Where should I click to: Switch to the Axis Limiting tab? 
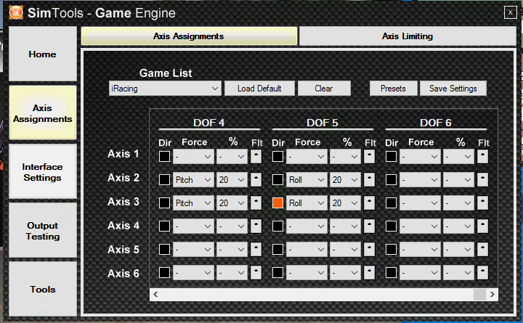point(408,36)
